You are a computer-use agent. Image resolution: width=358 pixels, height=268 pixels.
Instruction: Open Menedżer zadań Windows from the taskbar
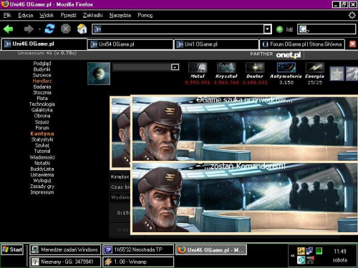click(x=65, y=249)
